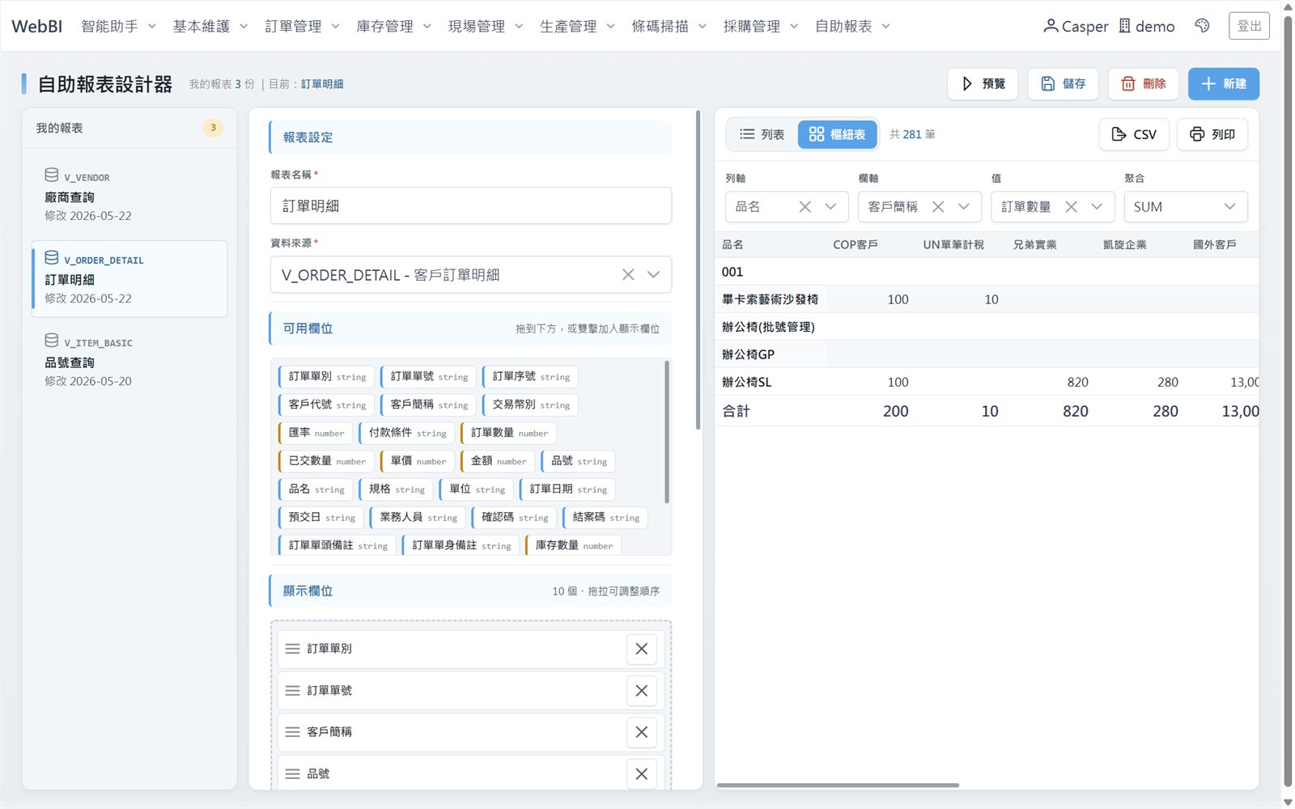Click the 列印 print button

point(1212,134)
